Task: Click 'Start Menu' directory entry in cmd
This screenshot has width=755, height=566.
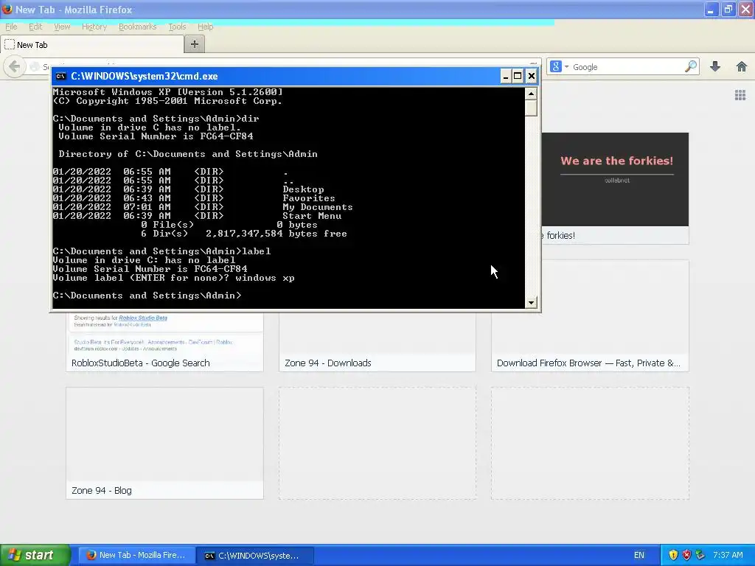Action: click(312, 216)
